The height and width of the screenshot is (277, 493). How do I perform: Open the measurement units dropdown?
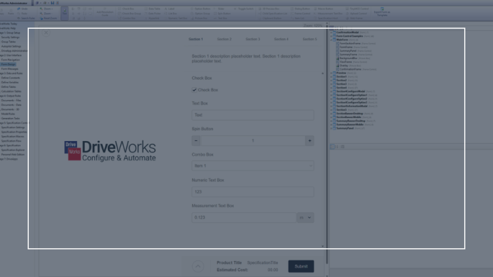(306, 217)
